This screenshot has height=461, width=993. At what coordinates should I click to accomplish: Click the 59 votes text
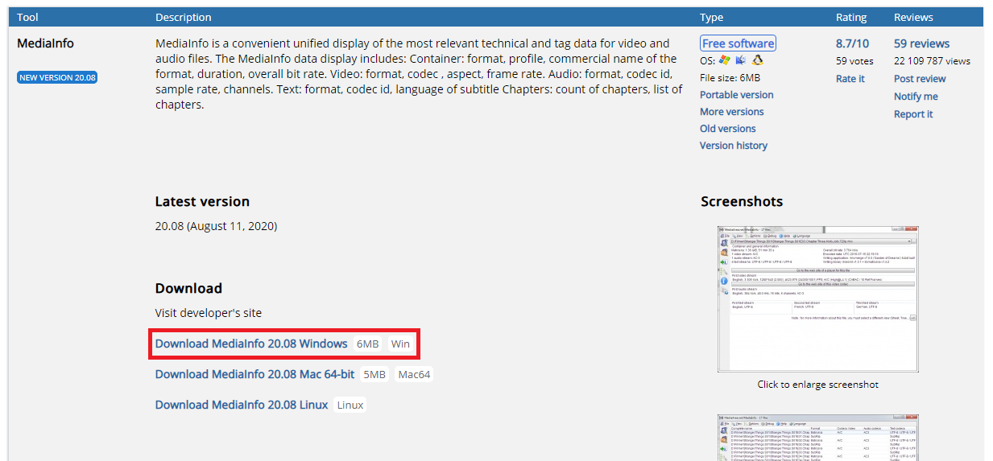coord(854,61)
